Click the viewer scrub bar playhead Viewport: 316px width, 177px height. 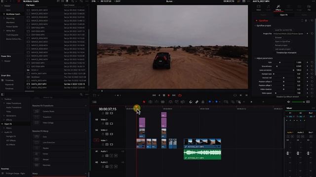[x=102, y=91]
